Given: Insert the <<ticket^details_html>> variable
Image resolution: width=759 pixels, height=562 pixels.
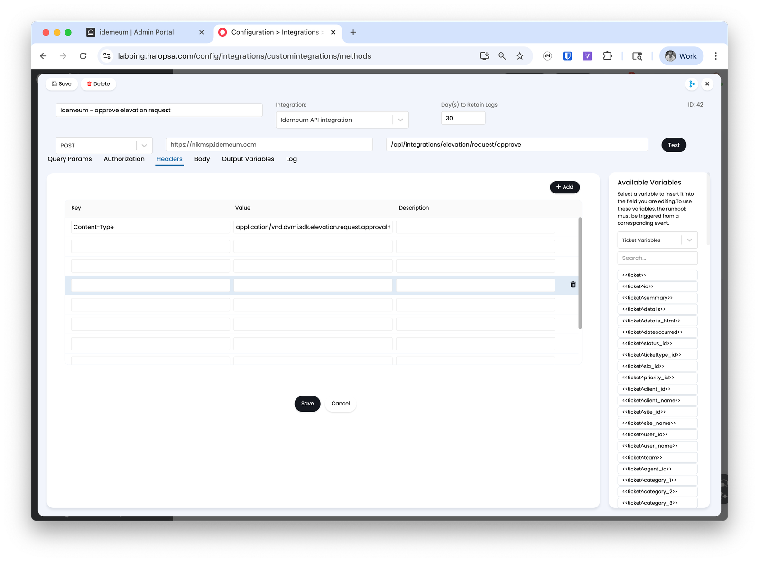Looking at the screenshot, I should pyautogui.click(x=657, y=321).
